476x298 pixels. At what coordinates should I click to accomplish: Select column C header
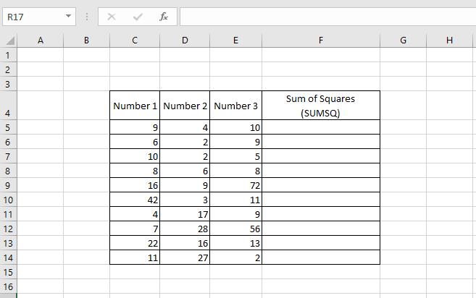(x=135, y=41)
